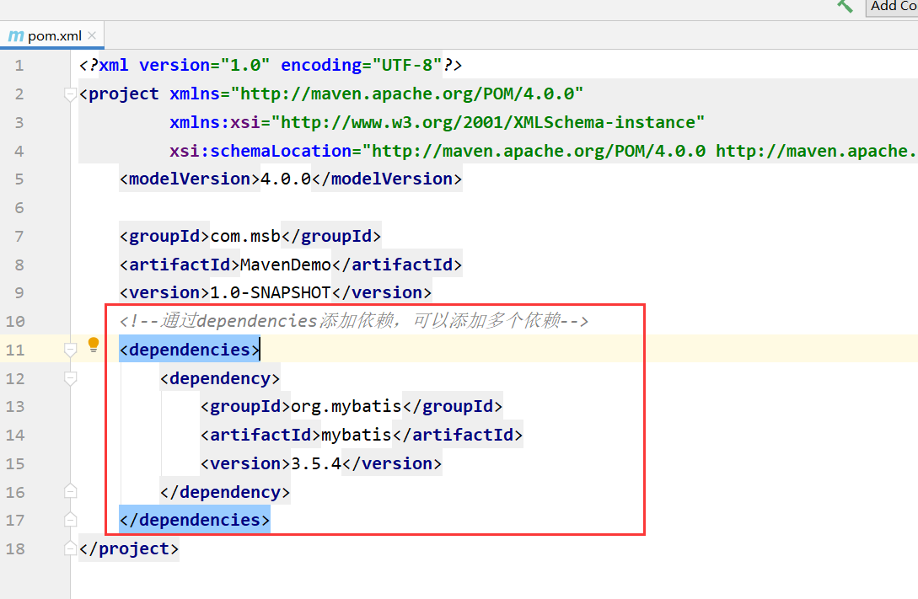
Task: Collapse the dependency block on line 12
Action: click(x=70, y=378)
